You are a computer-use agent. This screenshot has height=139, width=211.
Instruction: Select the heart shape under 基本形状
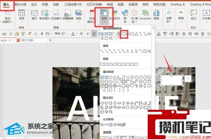point(132,86)
